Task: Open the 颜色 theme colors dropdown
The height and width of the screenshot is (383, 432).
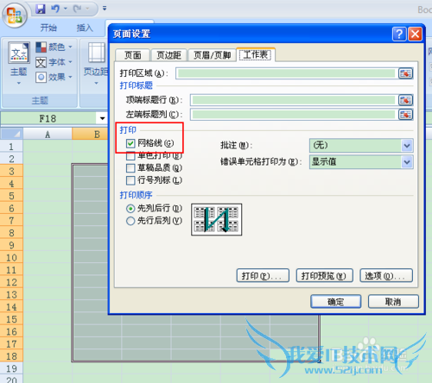Action: click(x=54, y=47)
